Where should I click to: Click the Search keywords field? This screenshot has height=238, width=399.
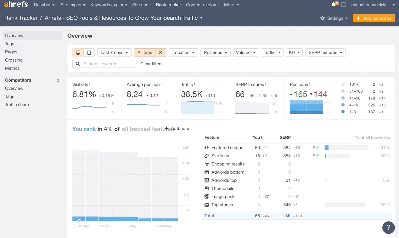pos(104,64)
